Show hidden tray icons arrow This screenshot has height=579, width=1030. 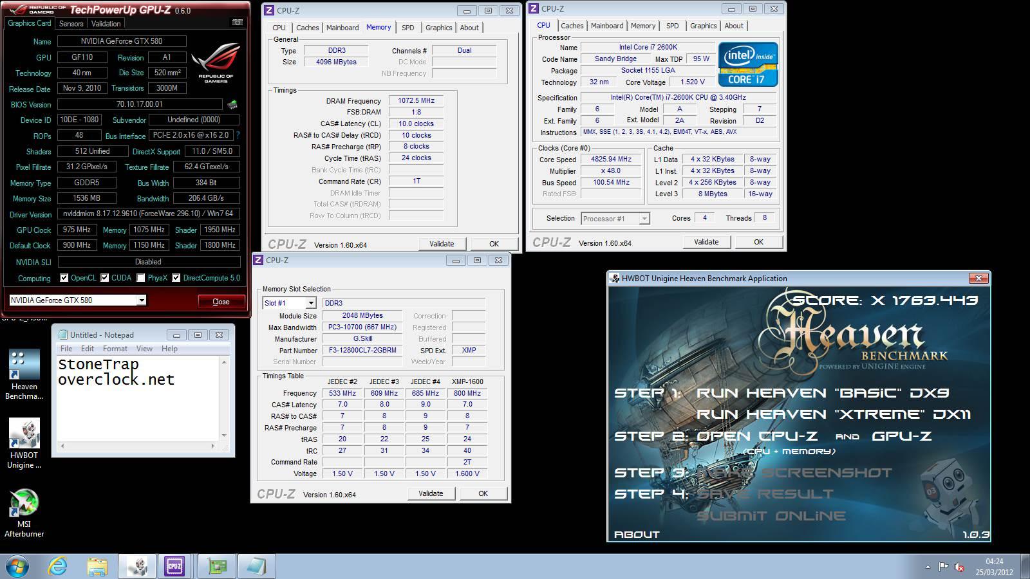(928, 567)
